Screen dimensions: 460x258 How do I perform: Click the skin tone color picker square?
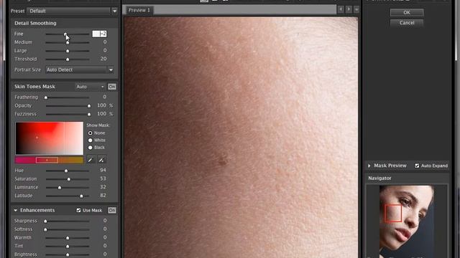click(50, 138)
